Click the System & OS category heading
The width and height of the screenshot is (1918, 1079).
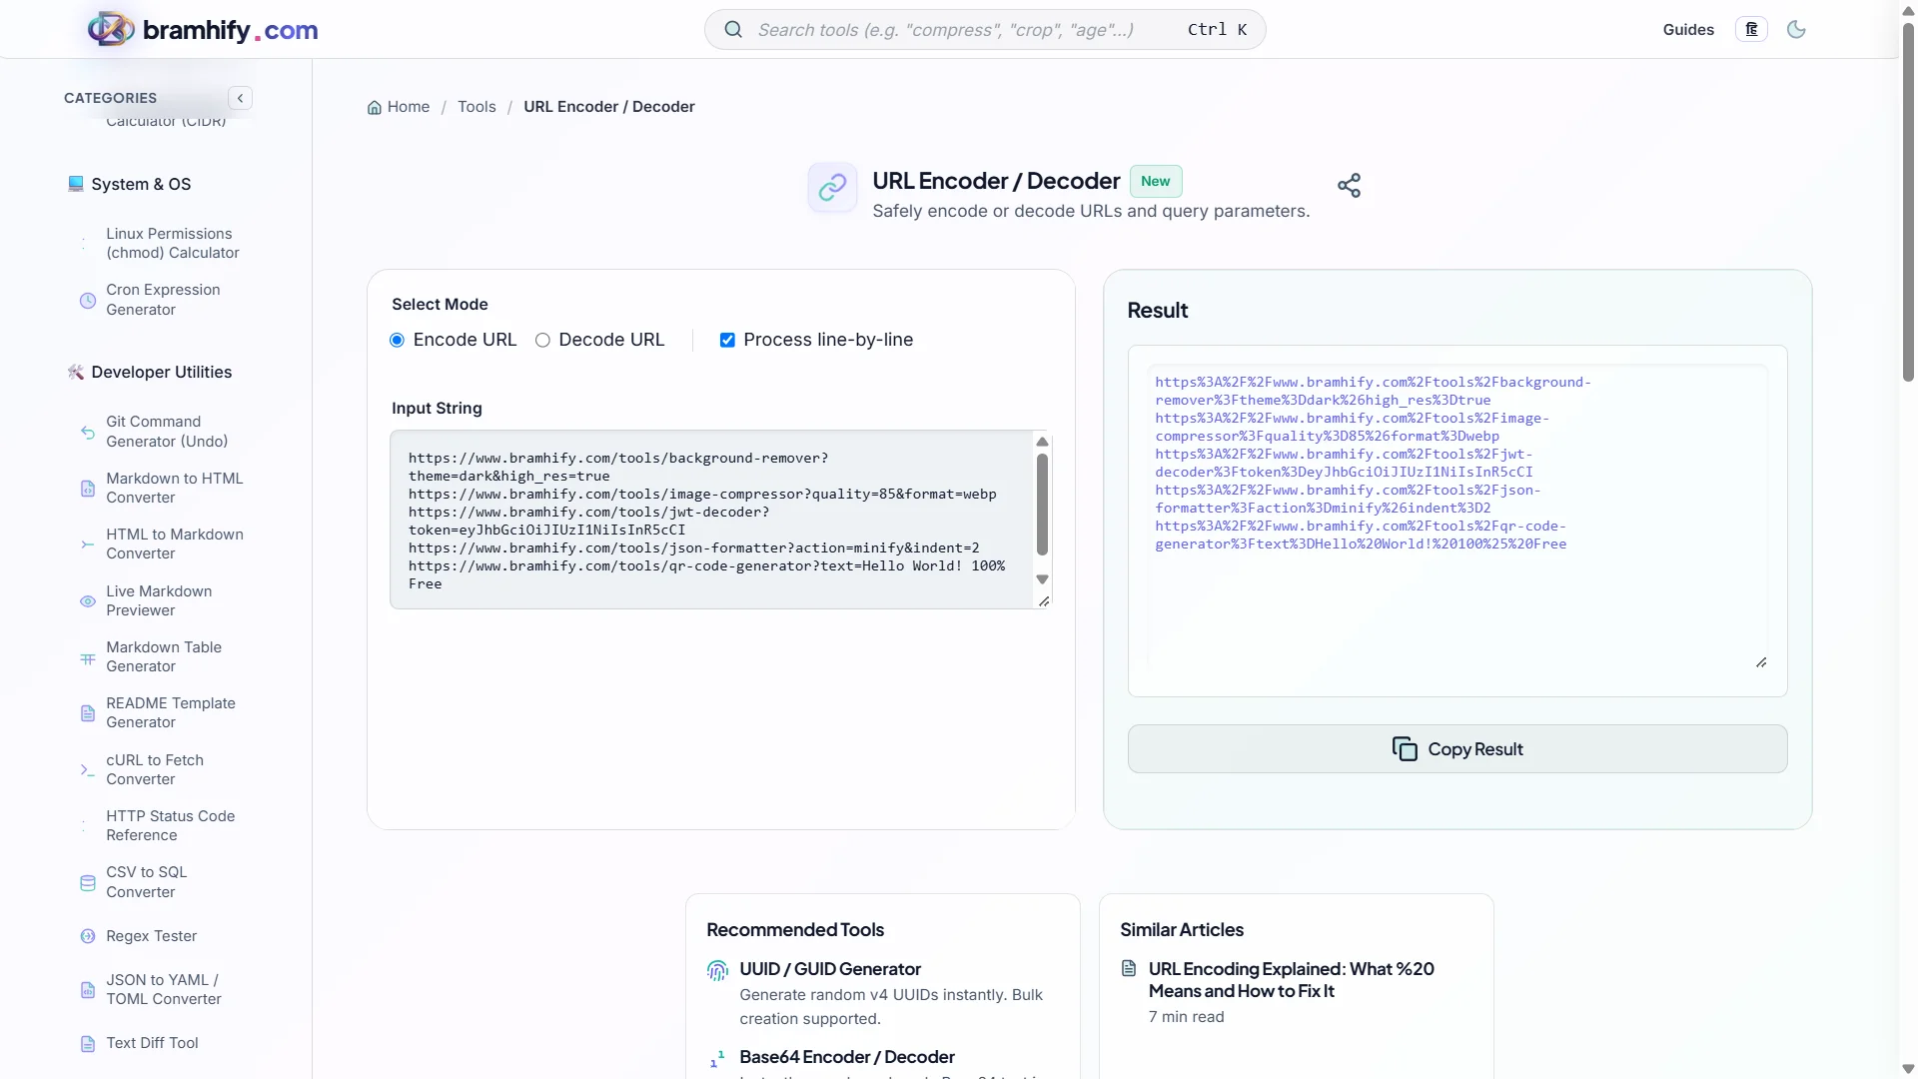(x=141, y=185)
